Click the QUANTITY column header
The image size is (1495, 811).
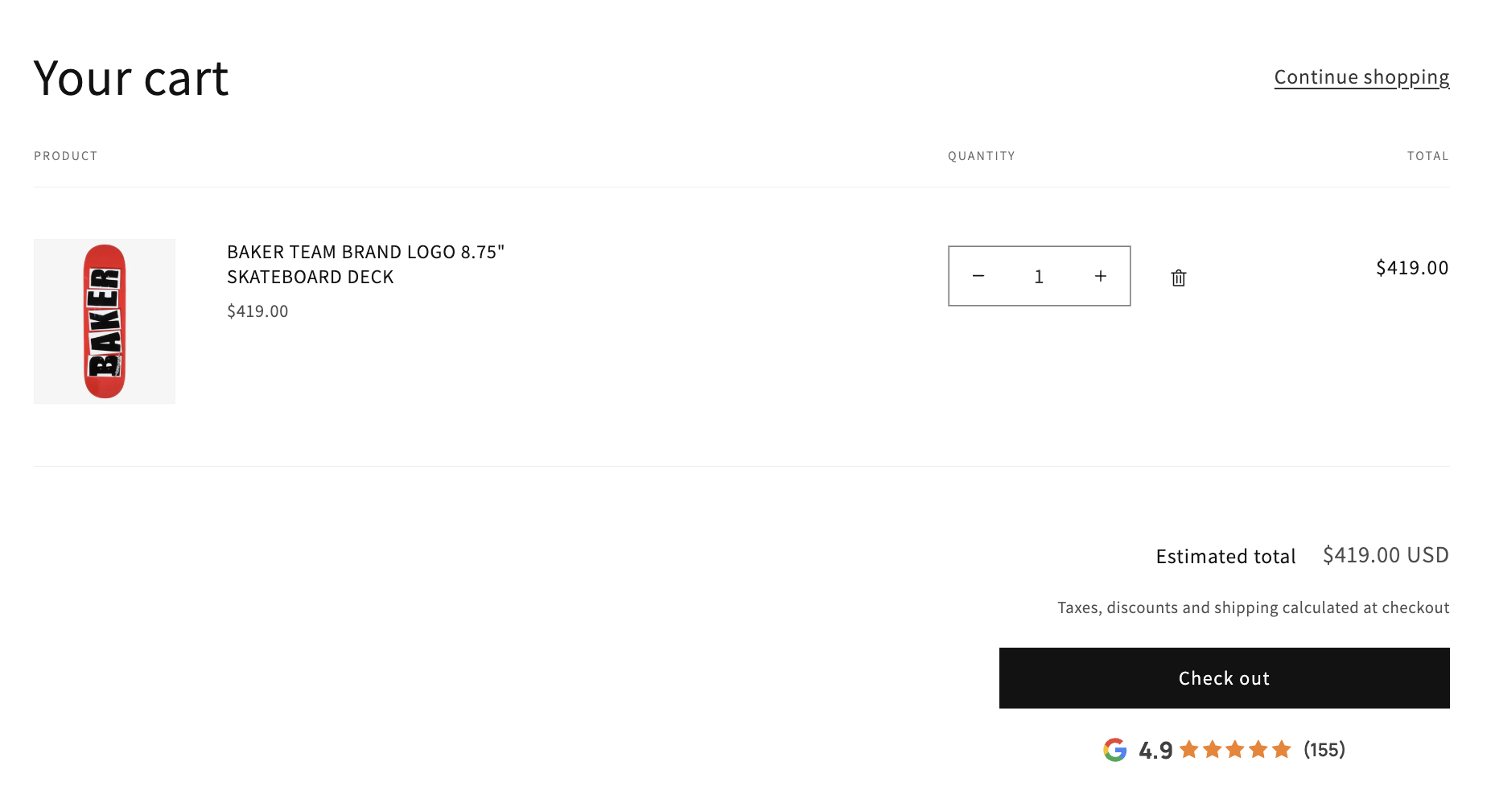click(981, 156)
